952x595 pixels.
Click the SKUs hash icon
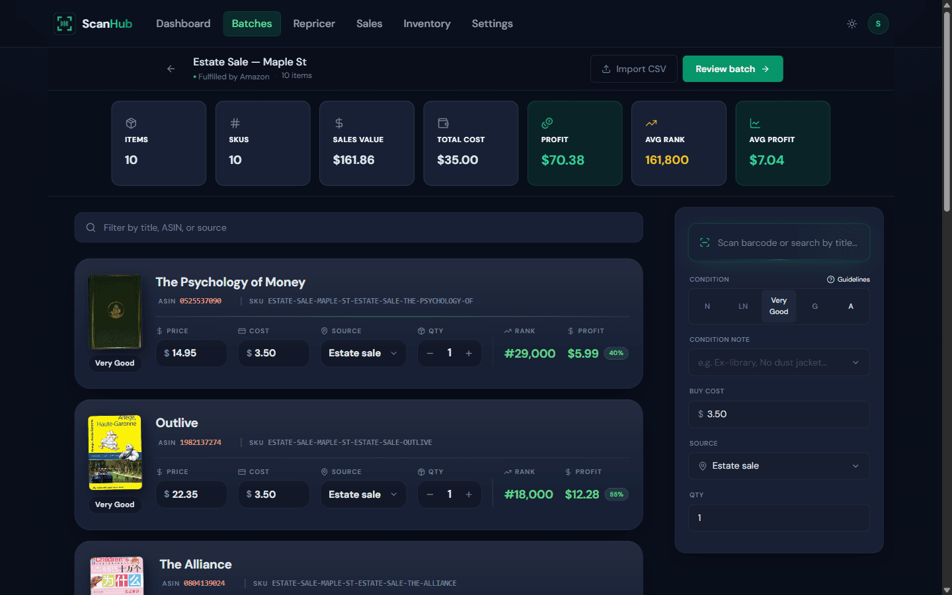[235, 123]
